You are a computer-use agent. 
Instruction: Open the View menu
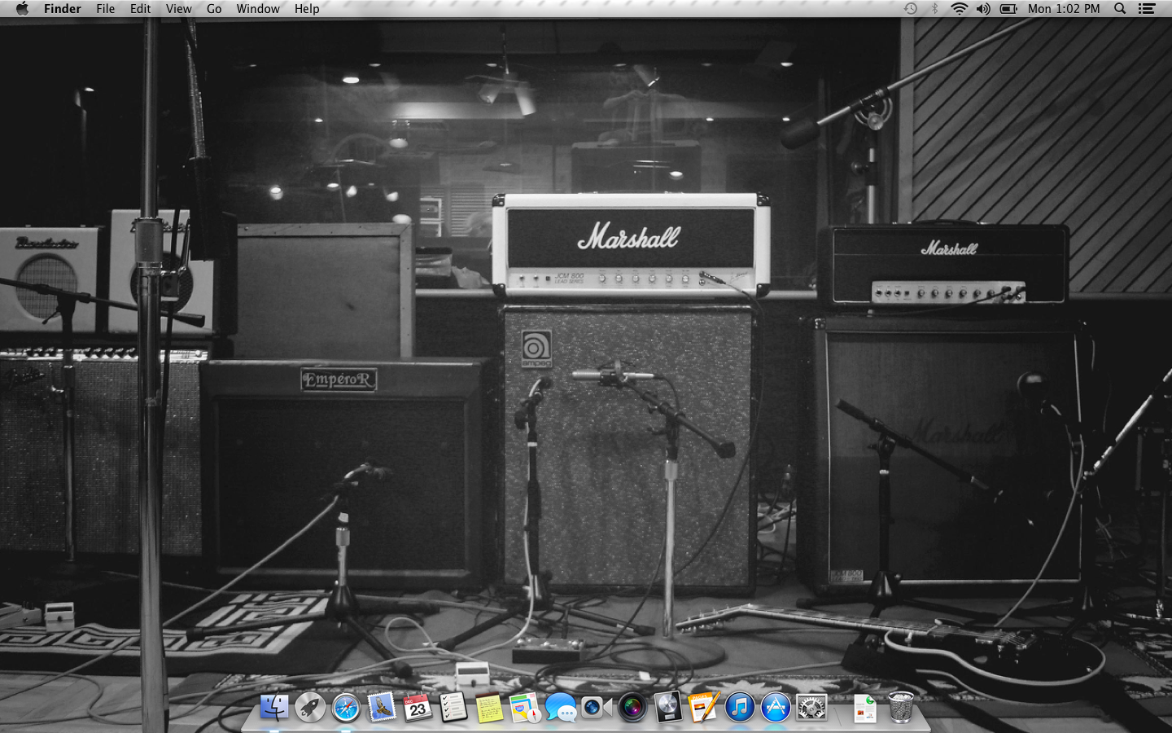point(179,9)
